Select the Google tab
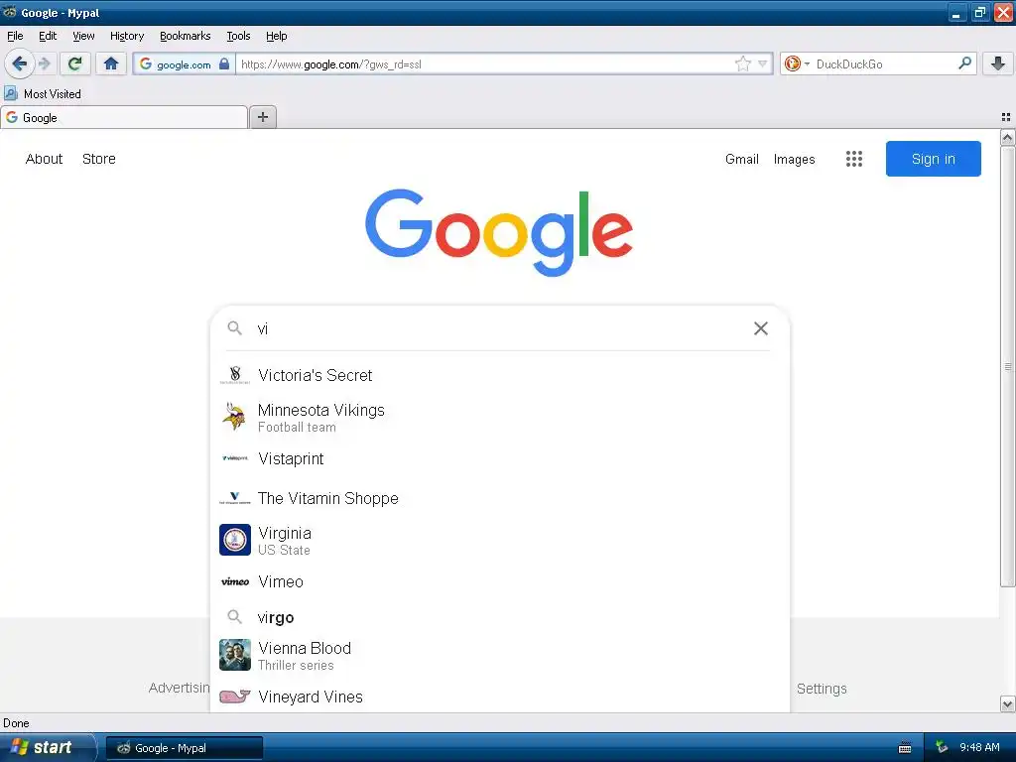Screen dimensions: 1016x762 [x=124, y=117]
